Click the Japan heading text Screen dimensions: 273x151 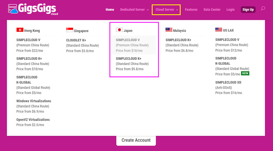tap(128, 31)
